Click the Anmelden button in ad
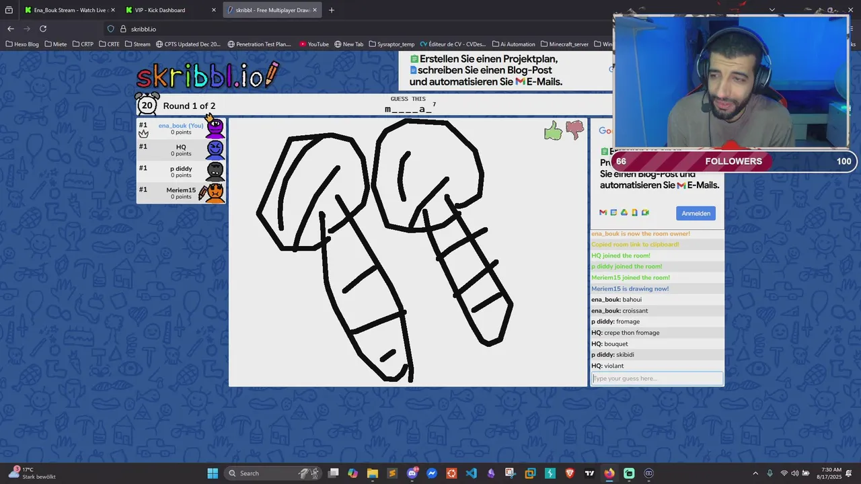Screen dimensions: 861x484 [x=696, y=213]
